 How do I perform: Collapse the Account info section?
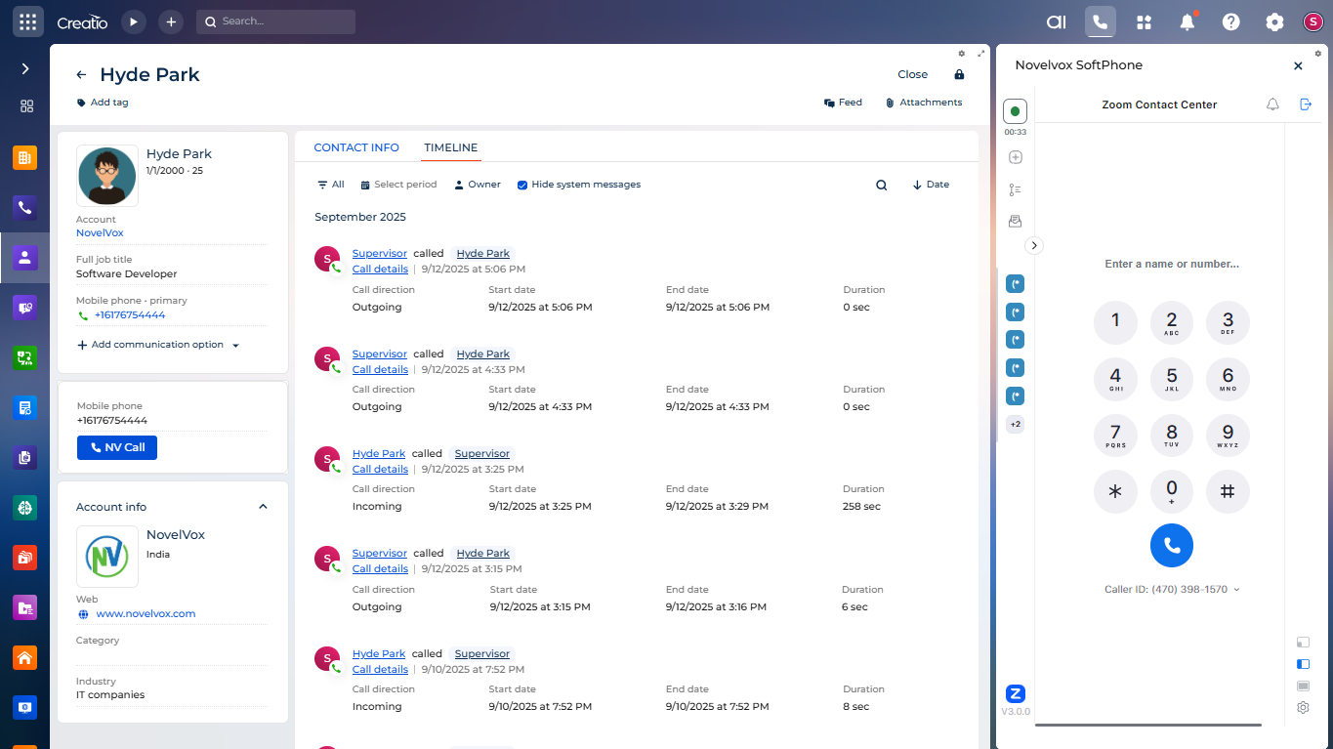[x=262, y=507]
